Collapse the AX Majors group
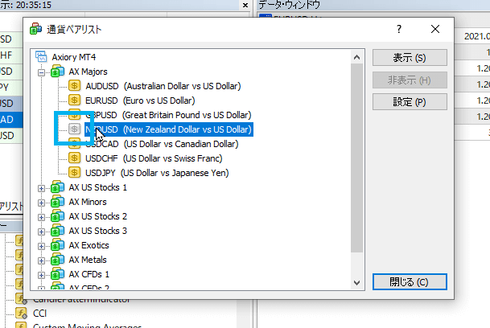This screenshot has height=328, width=490. pyautogui.click(x=41, y=72)
